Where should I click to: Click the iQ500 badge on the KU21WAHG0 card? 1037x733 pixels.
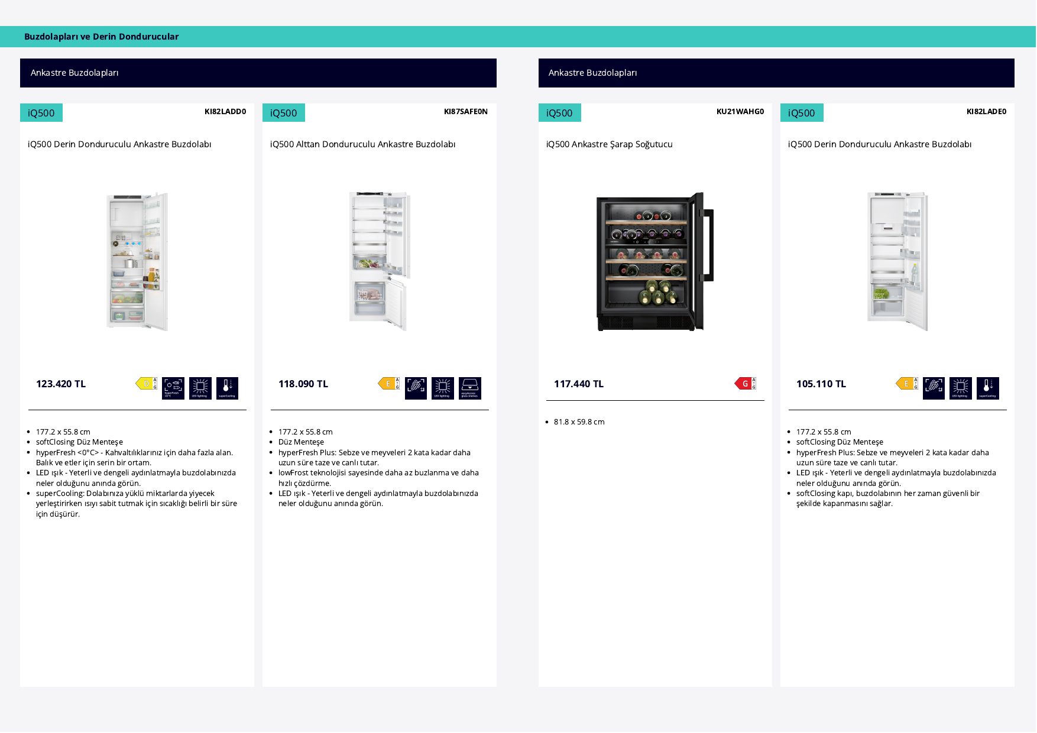(560, 113)
